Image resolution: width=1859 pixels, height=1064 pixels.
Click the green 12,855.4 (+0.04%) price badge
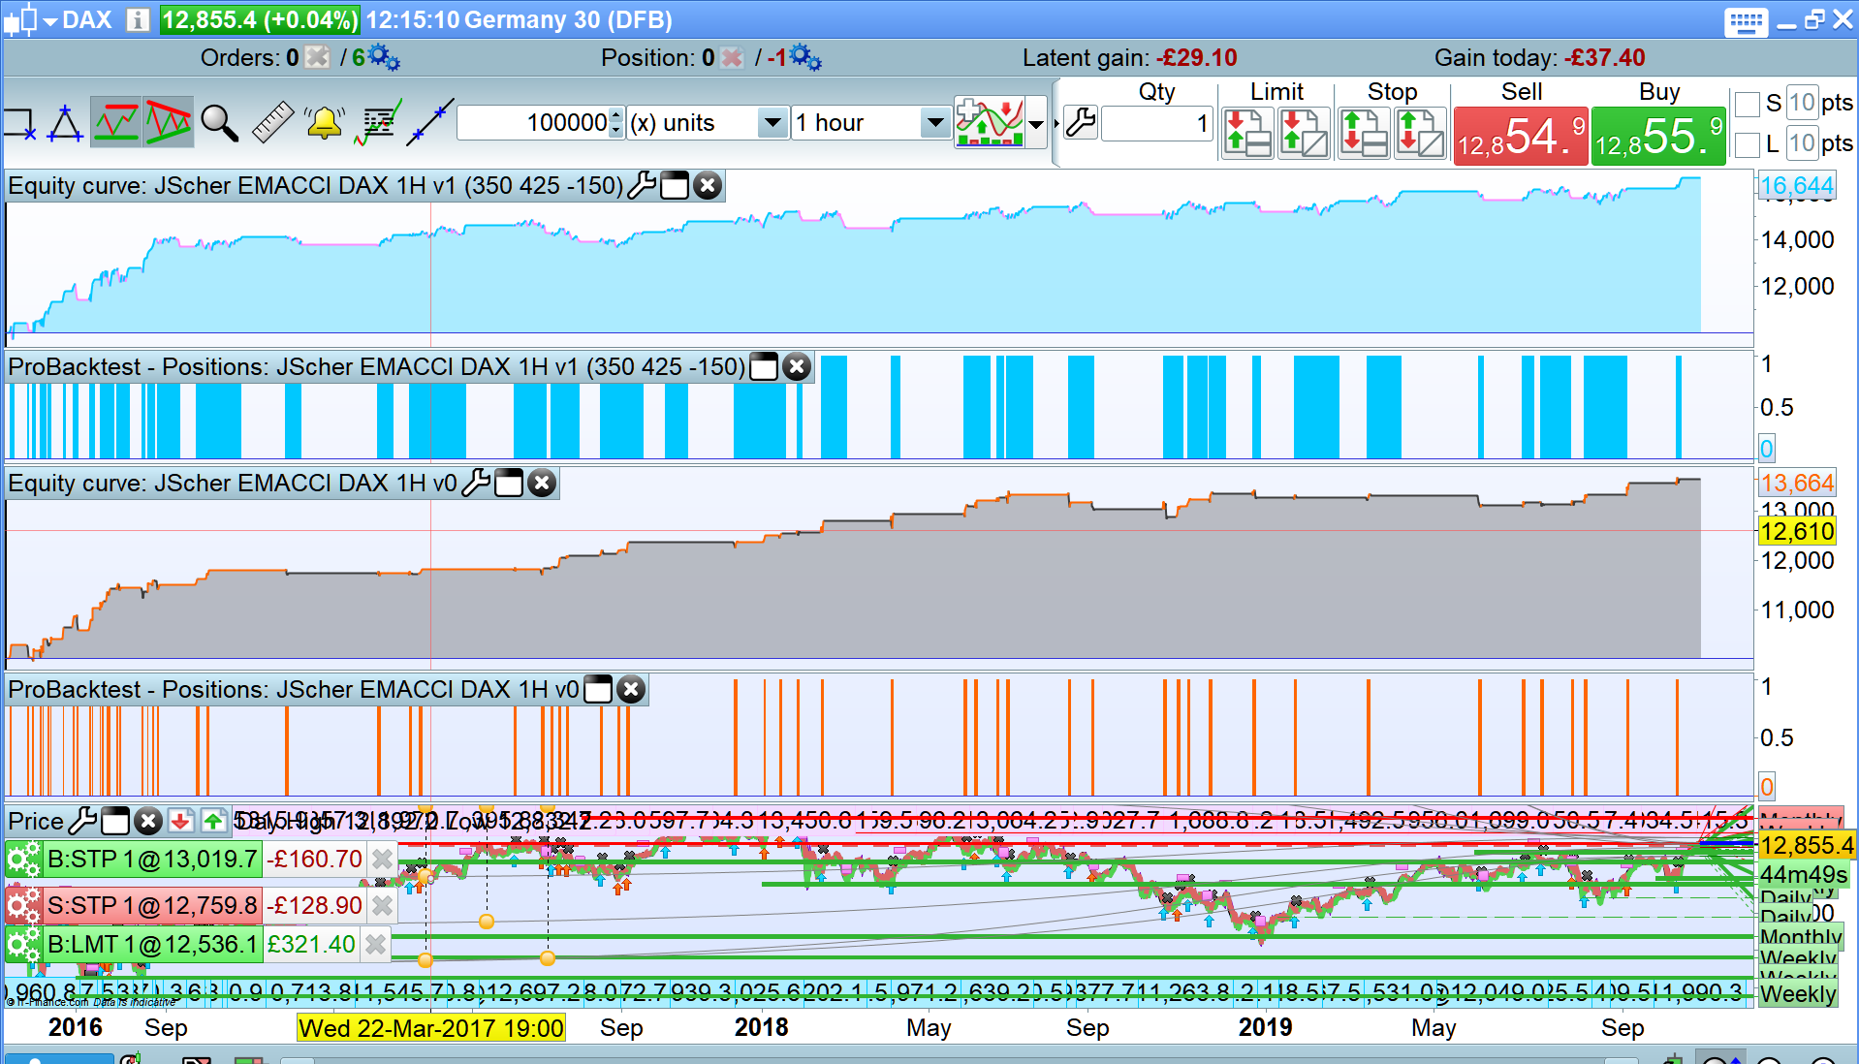[260, 20]
